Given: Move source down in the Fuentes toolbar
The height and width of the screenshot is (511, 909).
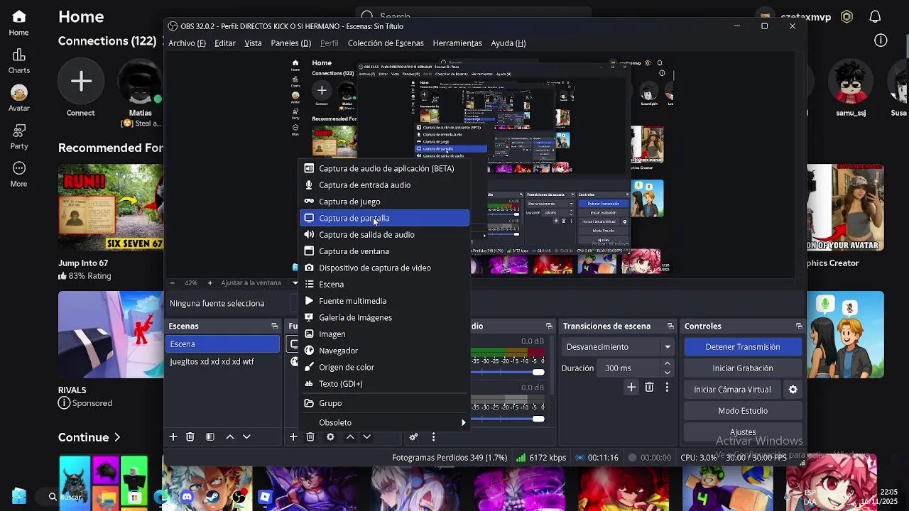Looking at the screenshot, I should coord(366,437).
